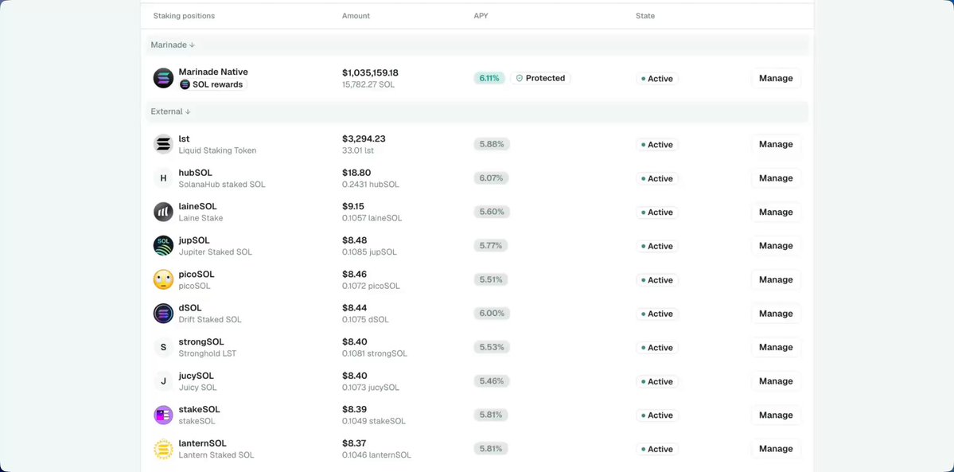Click the 15,782.27 SOL value
Image resolution: width=954 pixels, height=472 pixels.
(x=368, y=84)
